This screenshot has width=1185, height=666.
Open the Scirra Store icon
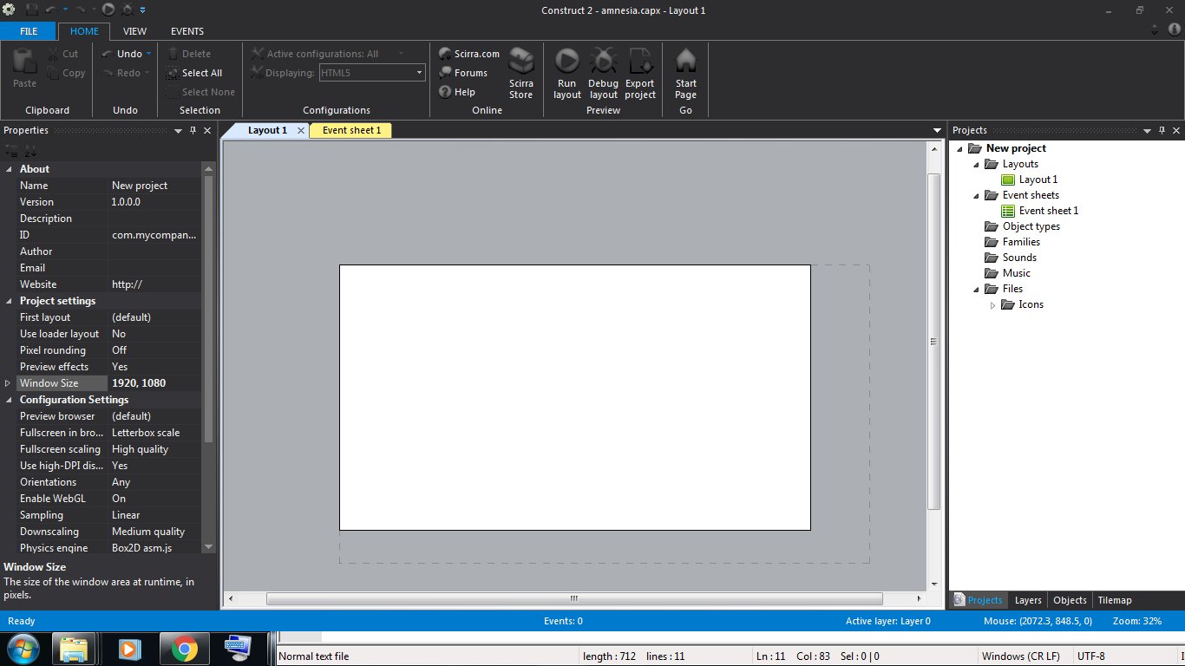tap(520, 61)
